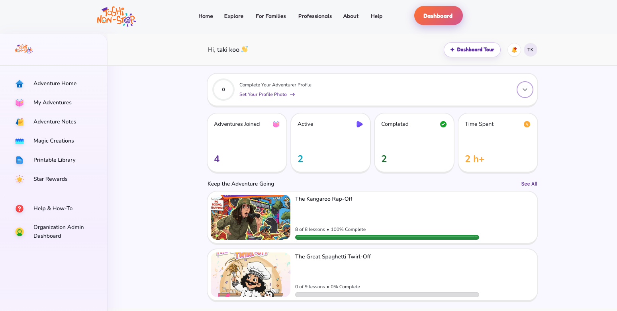Click the Set Your Profile Photo link

(x=267, y=95)
